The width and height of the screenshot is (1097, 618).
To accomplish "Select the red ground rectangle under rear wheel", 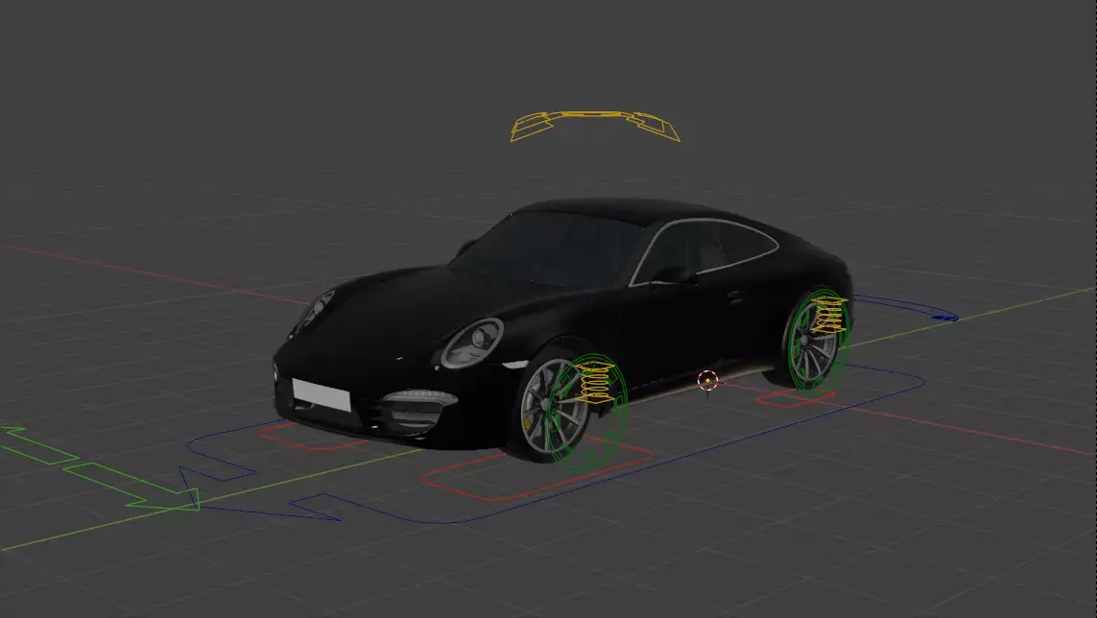I will [x=797, y=398].
